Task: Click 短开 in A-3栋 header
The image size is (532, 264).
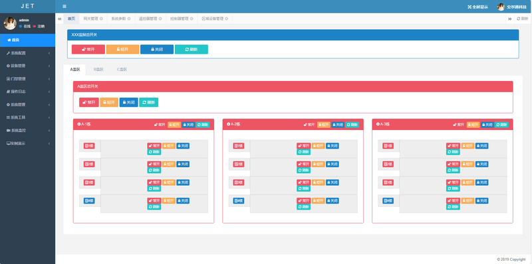Action: point(473,125)
